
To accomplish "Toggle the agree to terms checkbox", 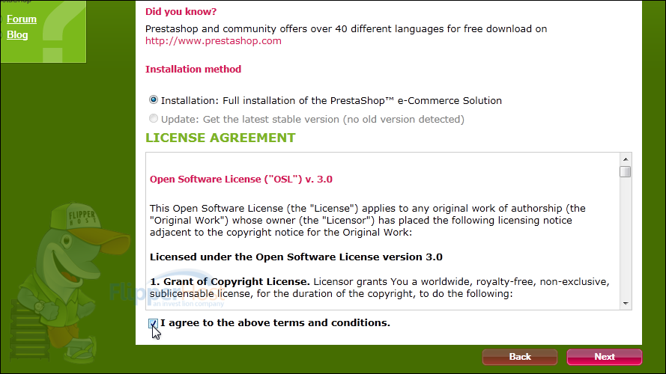I will [x=154, y=323].
